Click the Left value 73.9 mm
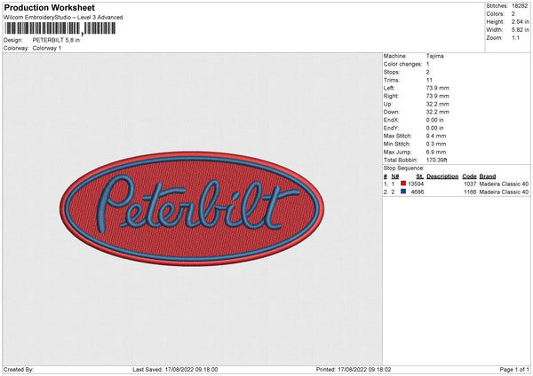Image resolution: width=533 pixels, height=376 pixels. (x=437, y=88)
